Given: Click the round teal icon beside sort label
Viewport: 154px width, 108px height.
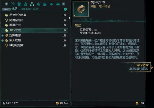Looking at the screenshot, I should click(x=65, y=9).
